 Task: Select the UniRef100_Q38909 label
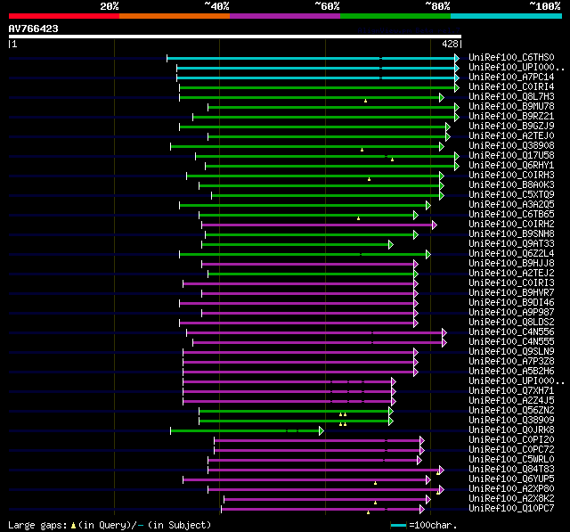(x=511, y=421)
